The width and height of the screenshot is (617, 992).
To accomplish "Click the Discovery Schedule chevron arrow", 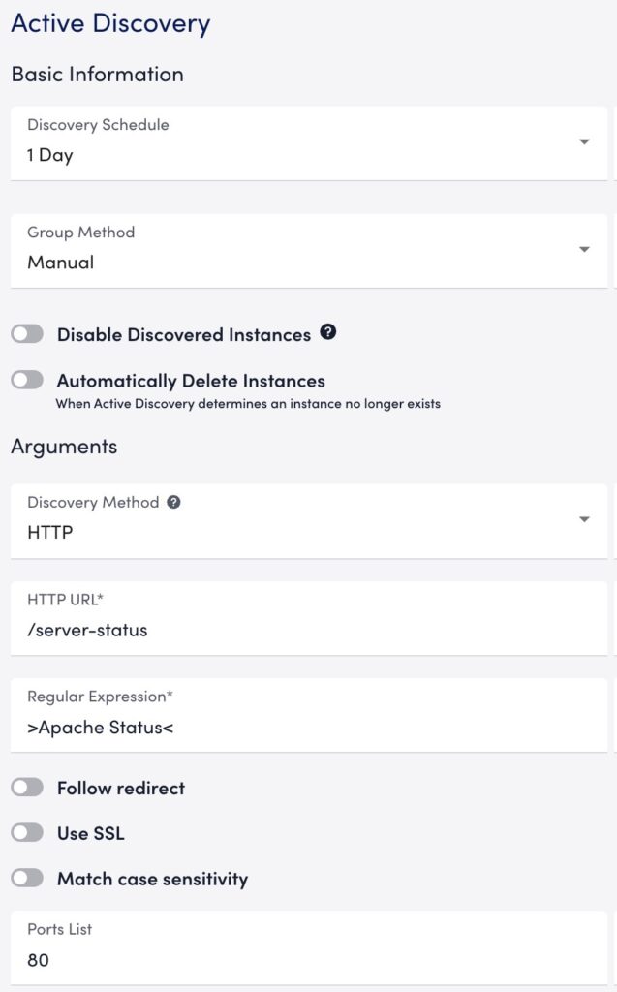I will coord(585,141).
